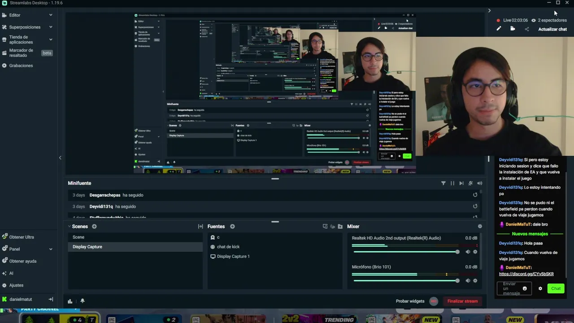Expand the Tienda de aplicaciones chevron

coord(51,39)
